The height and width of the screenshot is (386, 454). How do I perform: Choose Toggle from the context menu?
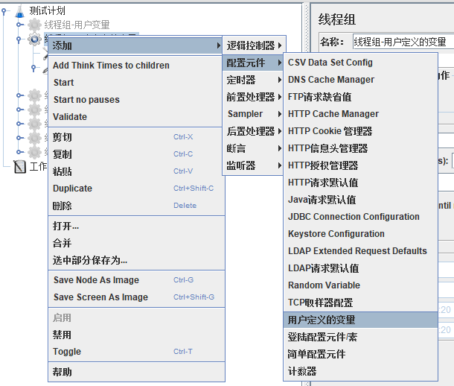pos(136,352)
